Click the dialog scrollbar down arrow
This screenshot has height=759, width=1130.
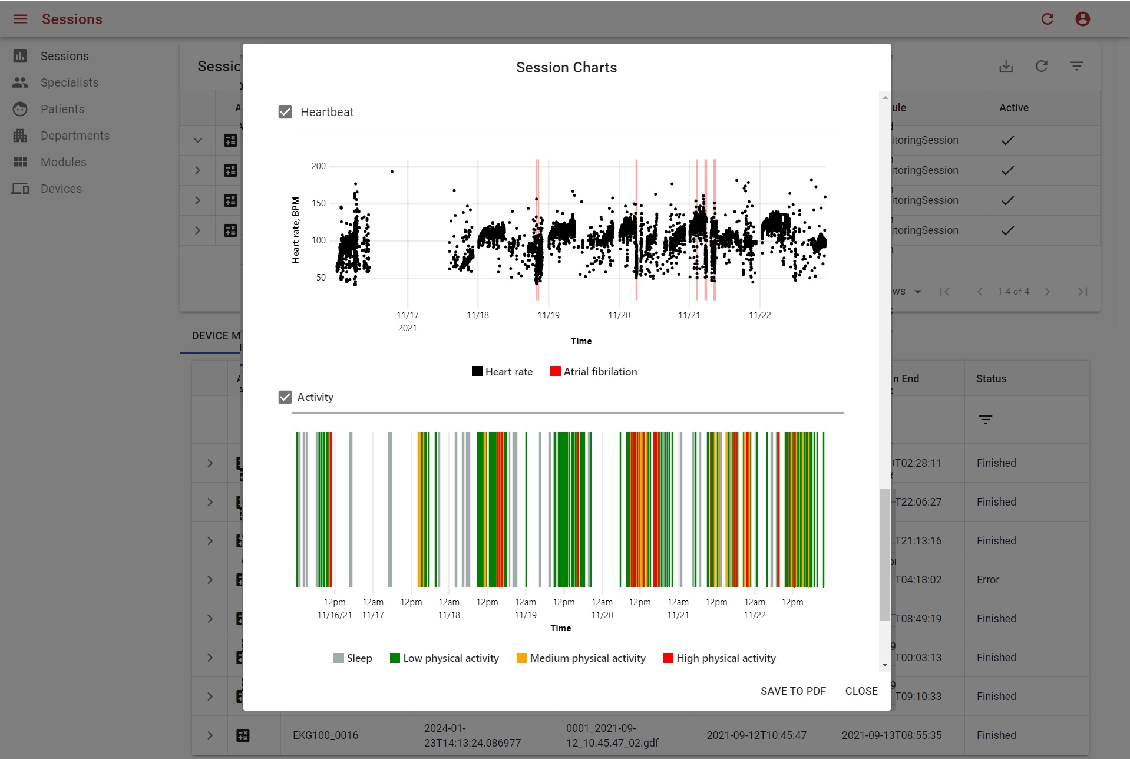point(884,665)
